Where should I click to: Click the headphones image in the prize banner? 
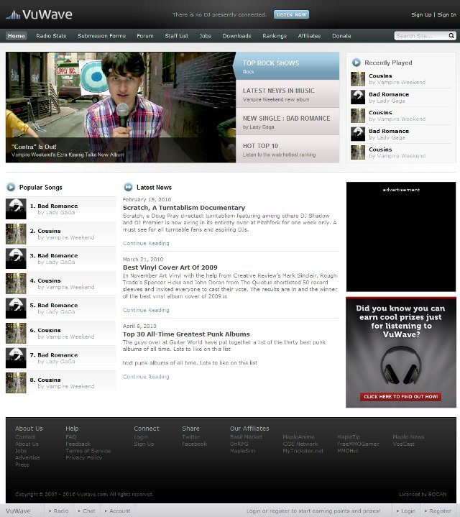click(x=400, y=365)
